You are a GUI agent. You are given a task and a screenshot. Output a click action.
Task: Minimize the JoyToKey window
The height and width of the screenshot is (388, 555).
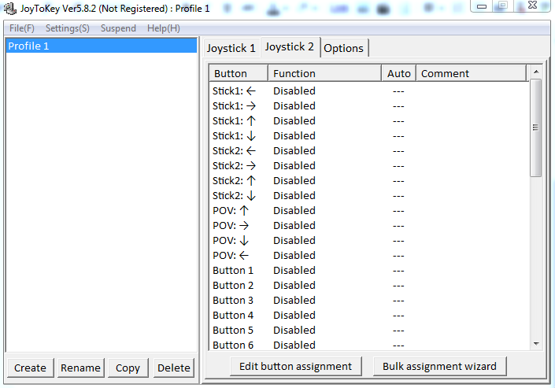482,6
